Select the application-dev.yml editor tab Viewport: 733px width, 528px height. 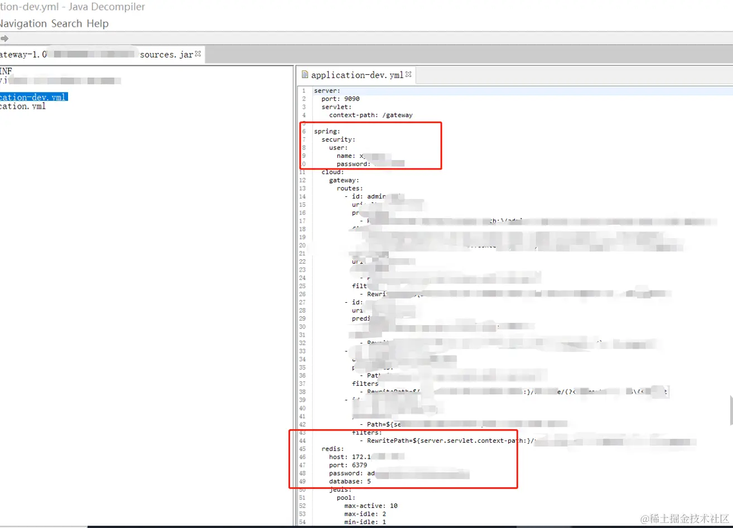tap(357, 75)
